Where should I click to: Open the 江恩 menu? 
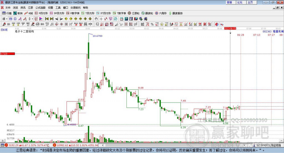pyautogui.click(x=31, y=7)
